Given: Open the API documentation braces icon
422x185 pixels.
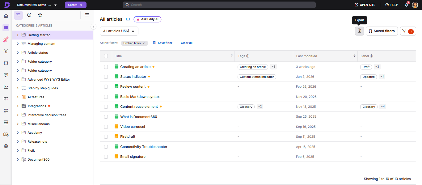Looking at the screenshot, I should (6, 63).
